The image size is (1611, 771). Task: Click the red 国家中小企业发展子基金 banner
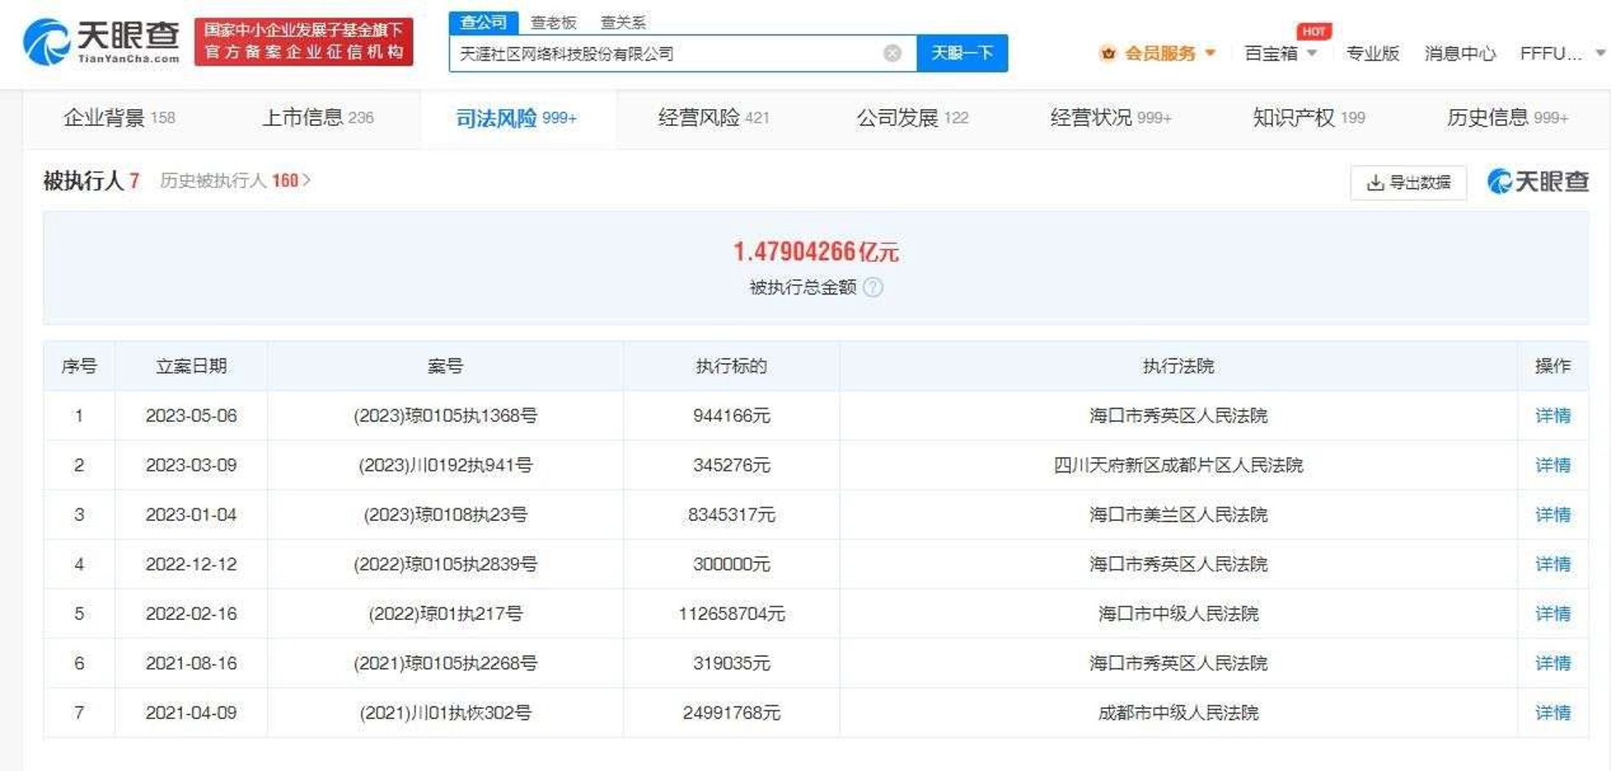(304, 41)
